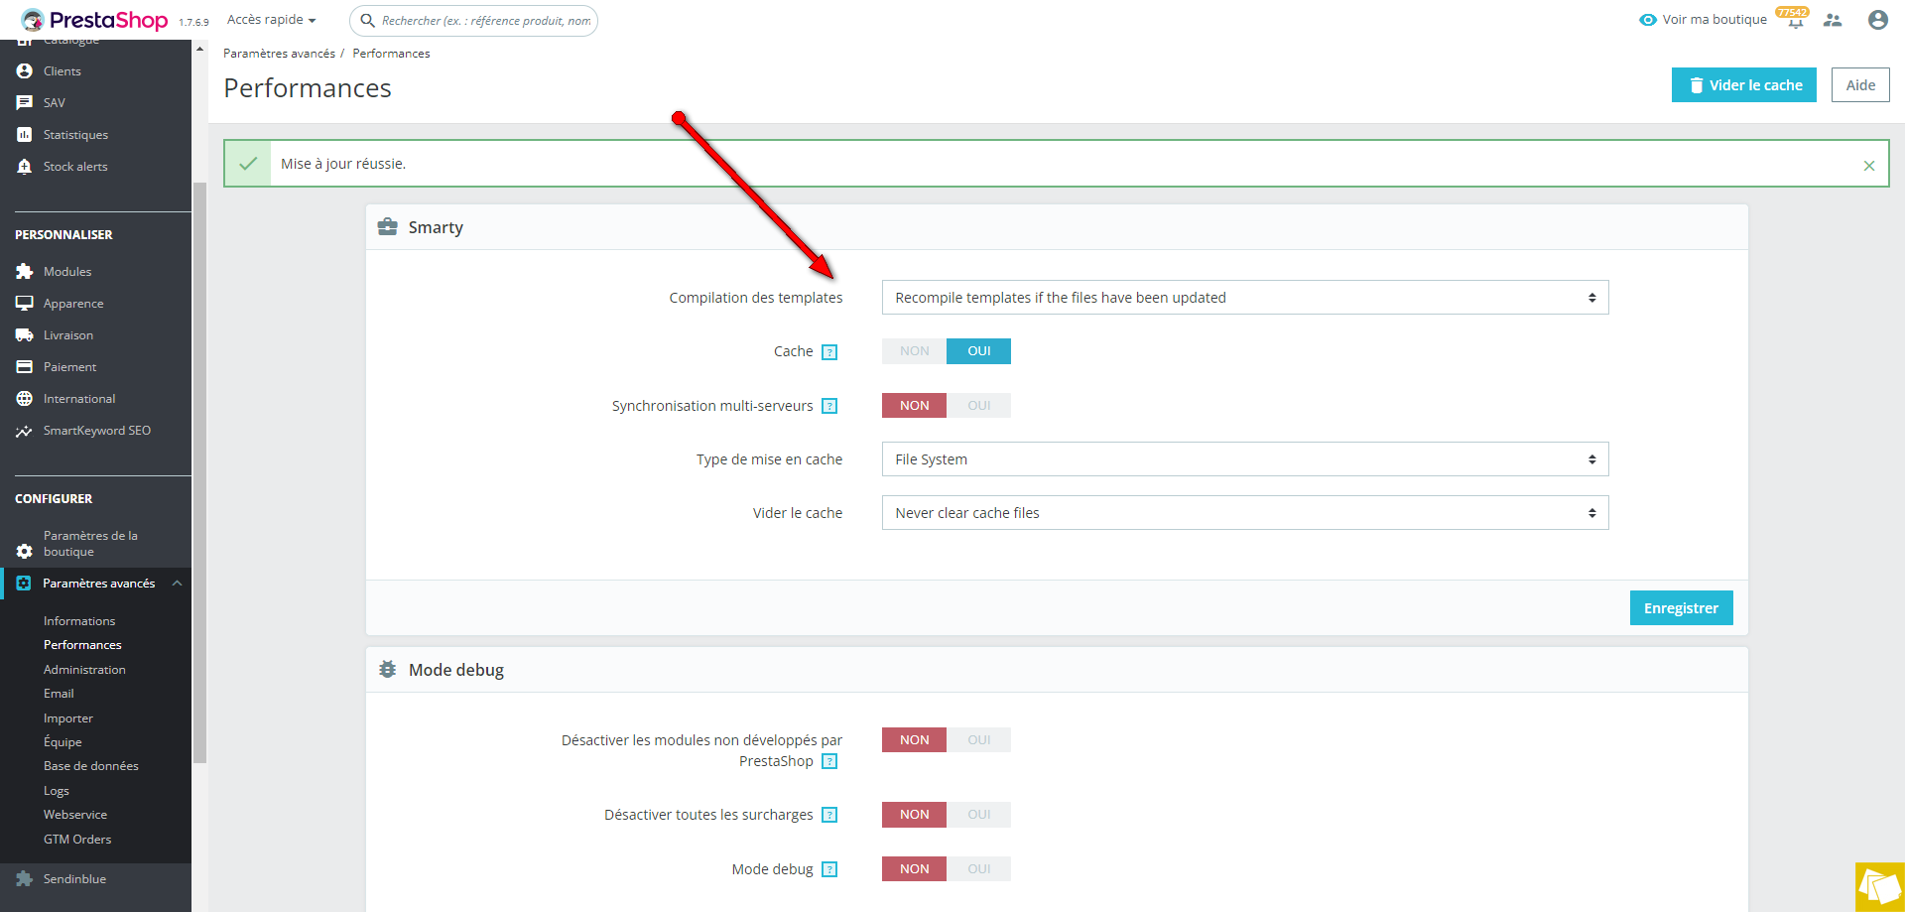Click the SAV chat icon

[x=25, y=103]
